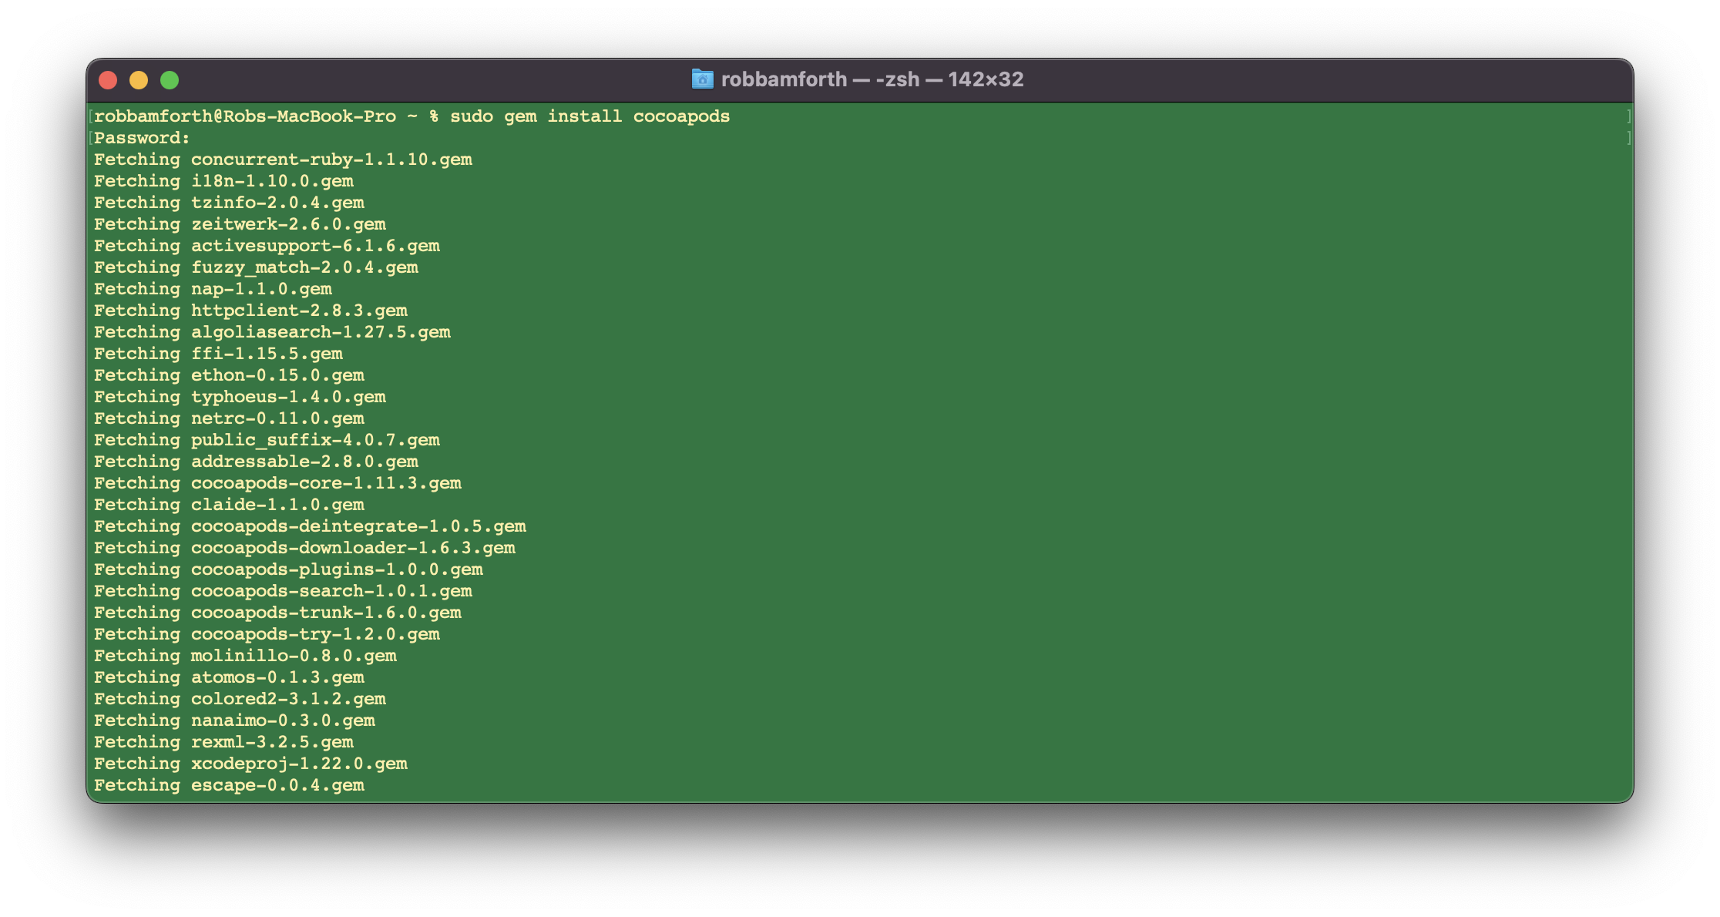Select the line 'Fetching nanaimo-0.3.0.gem'

point(234,720)
